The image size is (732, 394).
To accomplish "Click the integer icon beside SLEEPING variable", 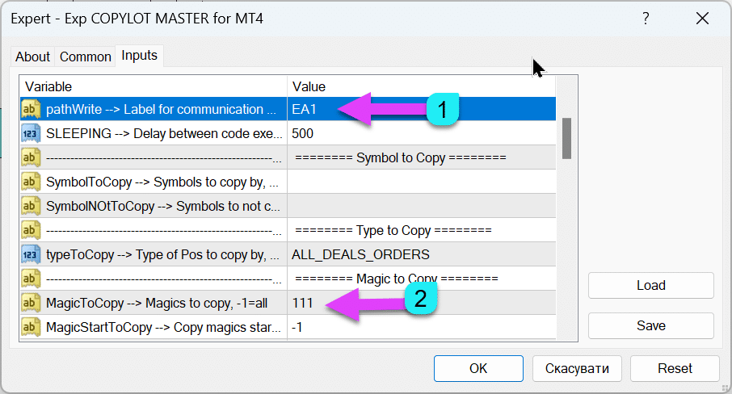I will tap(32, 133).
